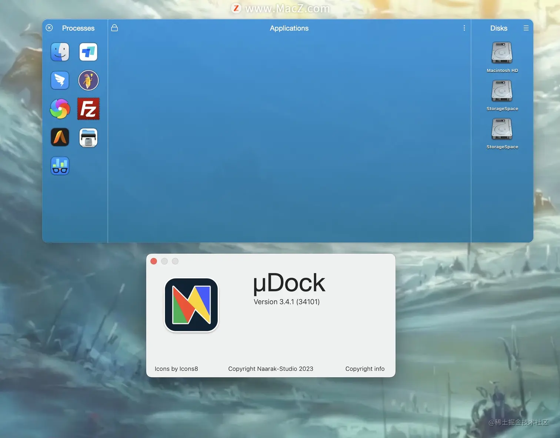Select the Macintosh HD disk
This screenshot has width=560, height=438.
point(502,57)
